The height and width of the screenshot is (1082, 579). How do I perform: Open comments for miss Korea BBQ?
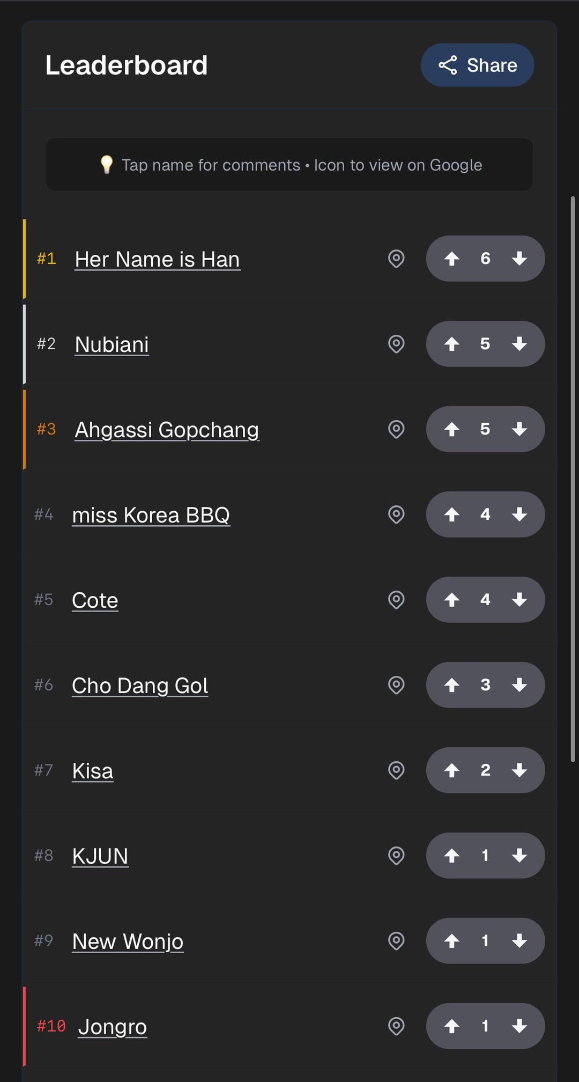[x=151, y=516]
